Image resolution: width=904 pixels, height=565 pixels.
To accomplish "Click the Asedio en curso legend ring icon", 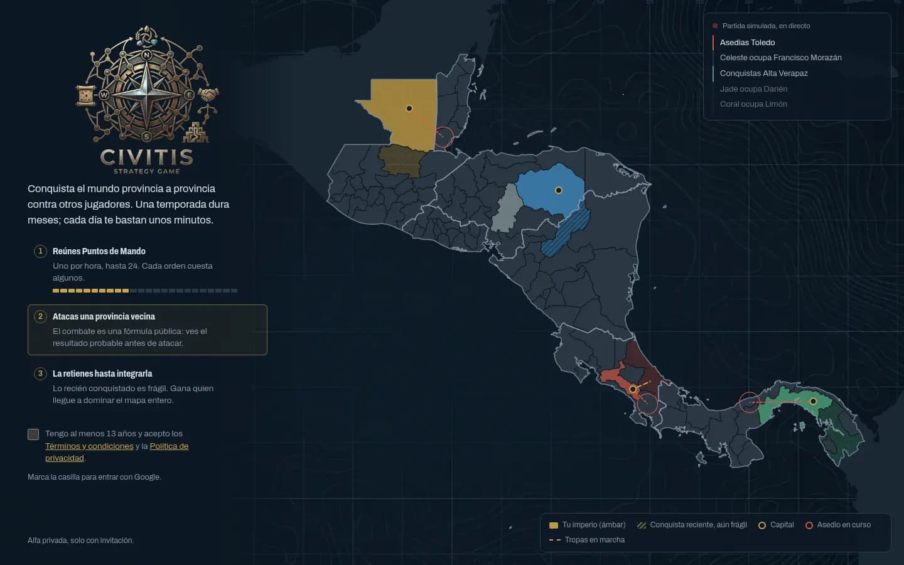I will click(809, 525).
